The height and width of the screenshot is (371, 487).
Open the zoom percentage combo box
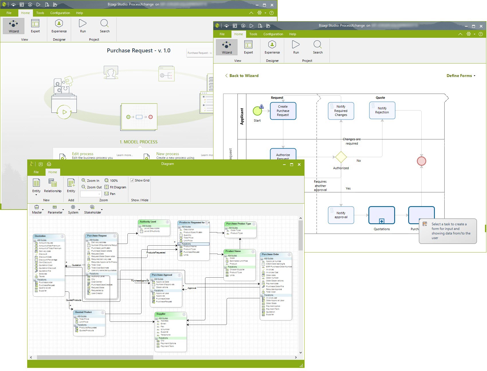coord(91,194)
